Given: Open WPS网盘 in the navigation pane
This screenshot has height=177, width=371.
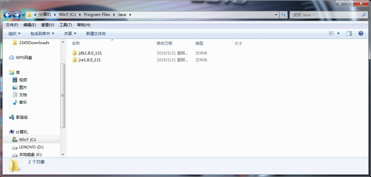Looking at the screenshot, I should point(24,57).
